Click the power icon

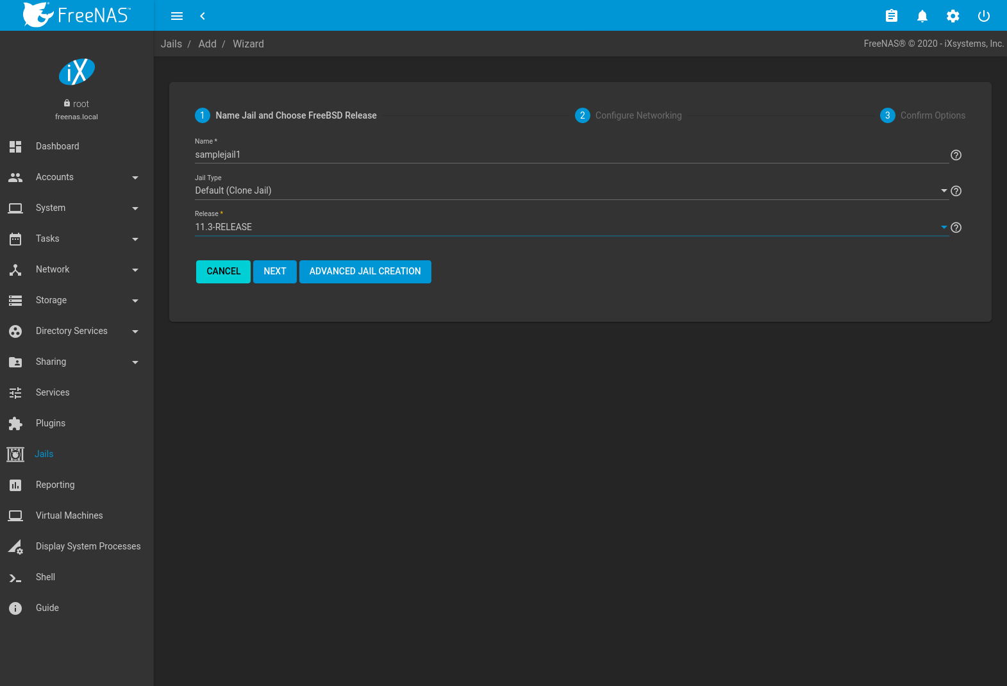(x=983, y=16)
